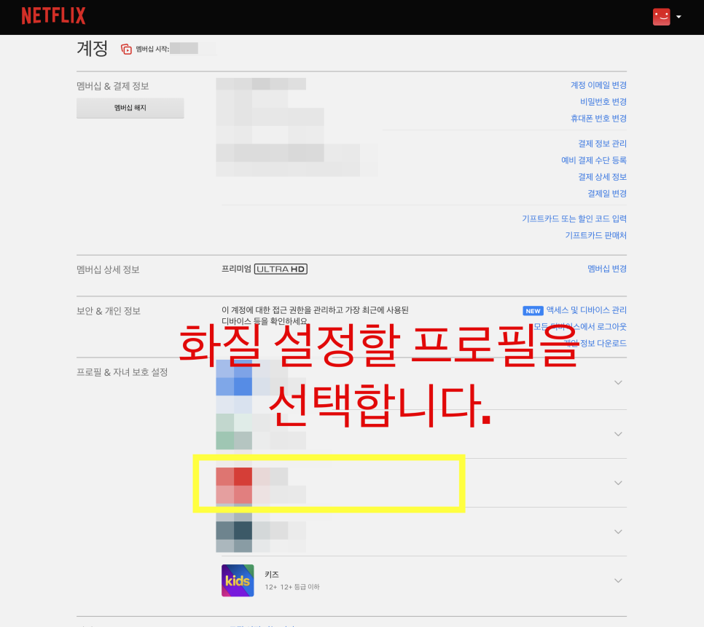The width and height of the screenshot is (704, 627).
Task: Click the 멤버십 변경 link
Action: [607, 269]
